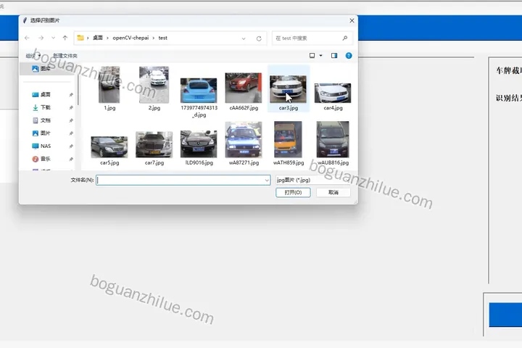Select NAS in sidebar
Screen dimensions: 522x348
coord(45,146)
